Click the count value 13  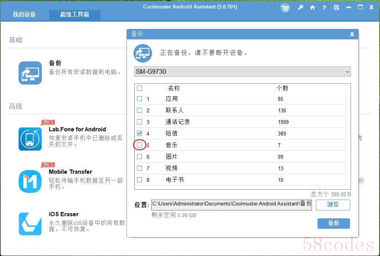point(281,168)
